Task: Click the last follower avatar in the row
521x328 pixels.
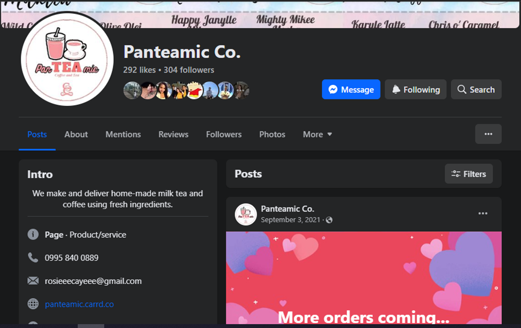Action: [x=241, y=90]
